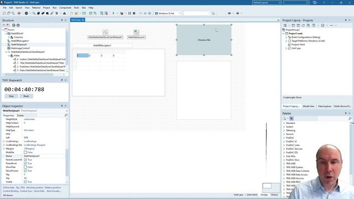The width and height of the screenshot is (354, 199).
Task: Pin the Object Inspector panel
Action: [62, 106]
